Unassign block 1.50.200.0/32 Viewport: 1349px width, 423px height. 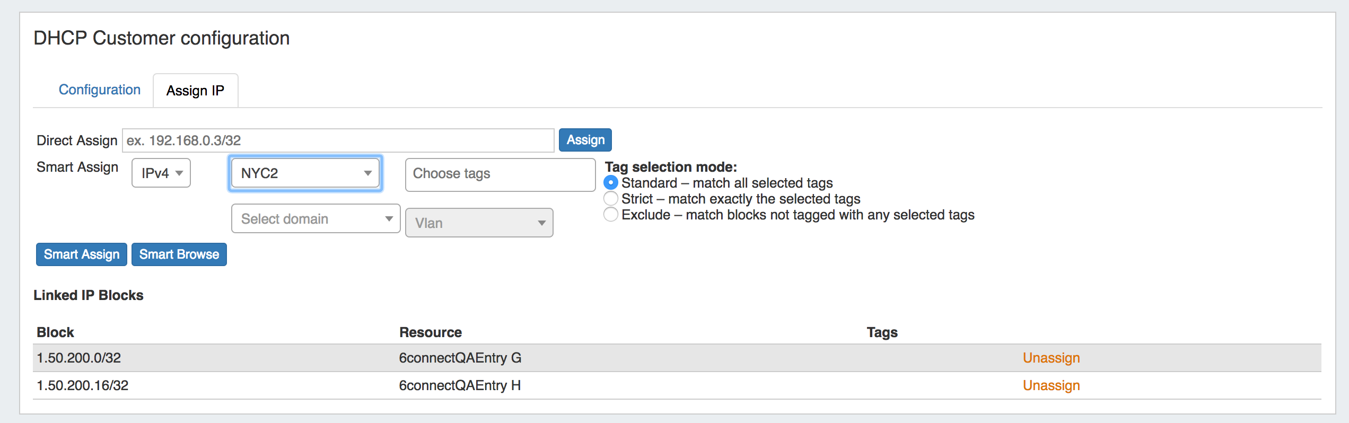(x=1050, y=358)
